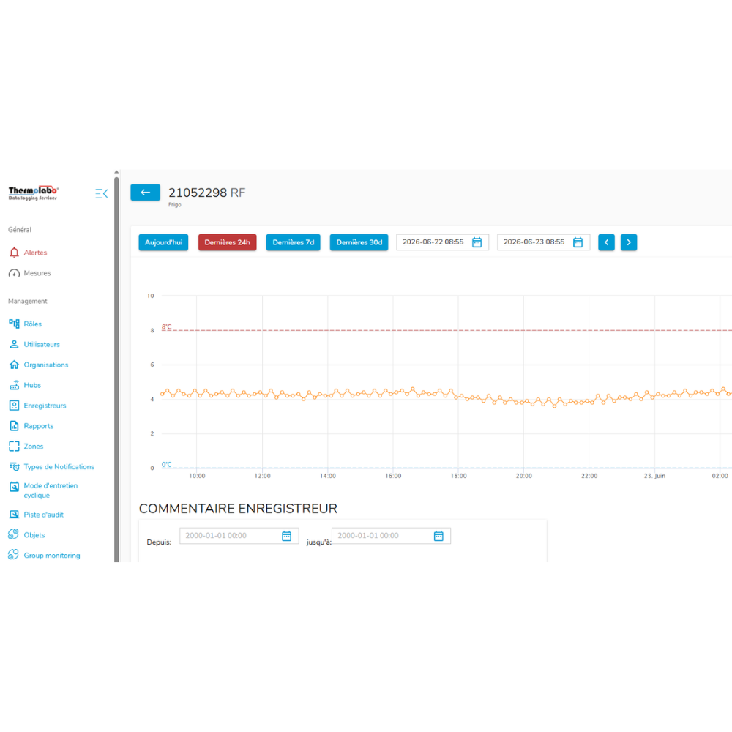This screenshot has width=732, height=732.
Task: Click the Mode d'entretien cyclique icon
Action: click(x=14, y=487)
